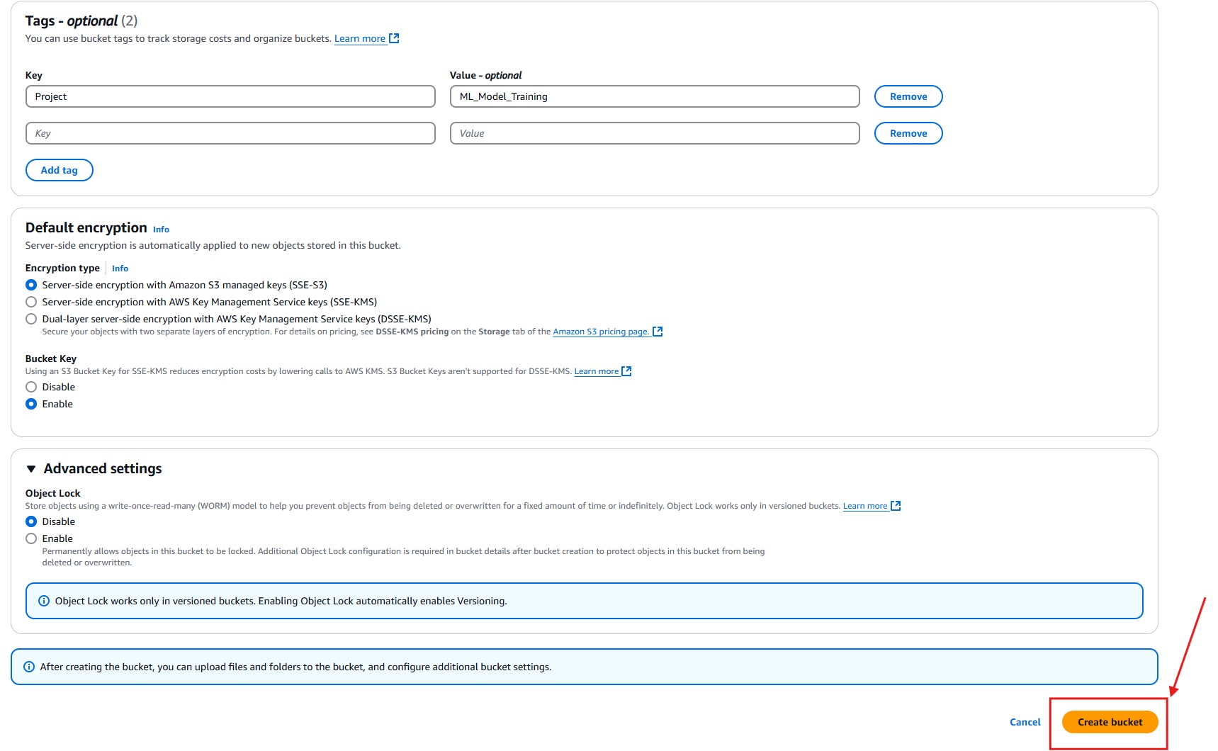Click external link icon after Amazon S3 pricing page
This screenshot has height=751, width=1218.
(x=658, y=332)
